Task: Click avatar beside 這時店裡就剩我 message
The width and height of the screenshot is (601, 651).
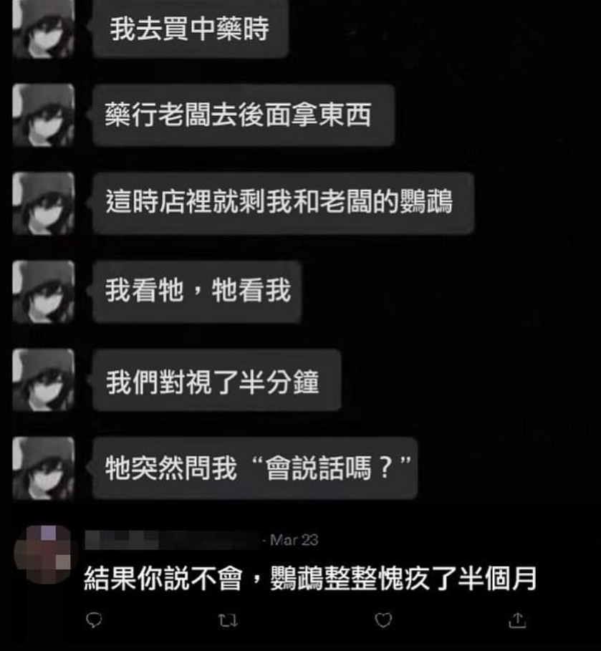Action: coord(43,203)
